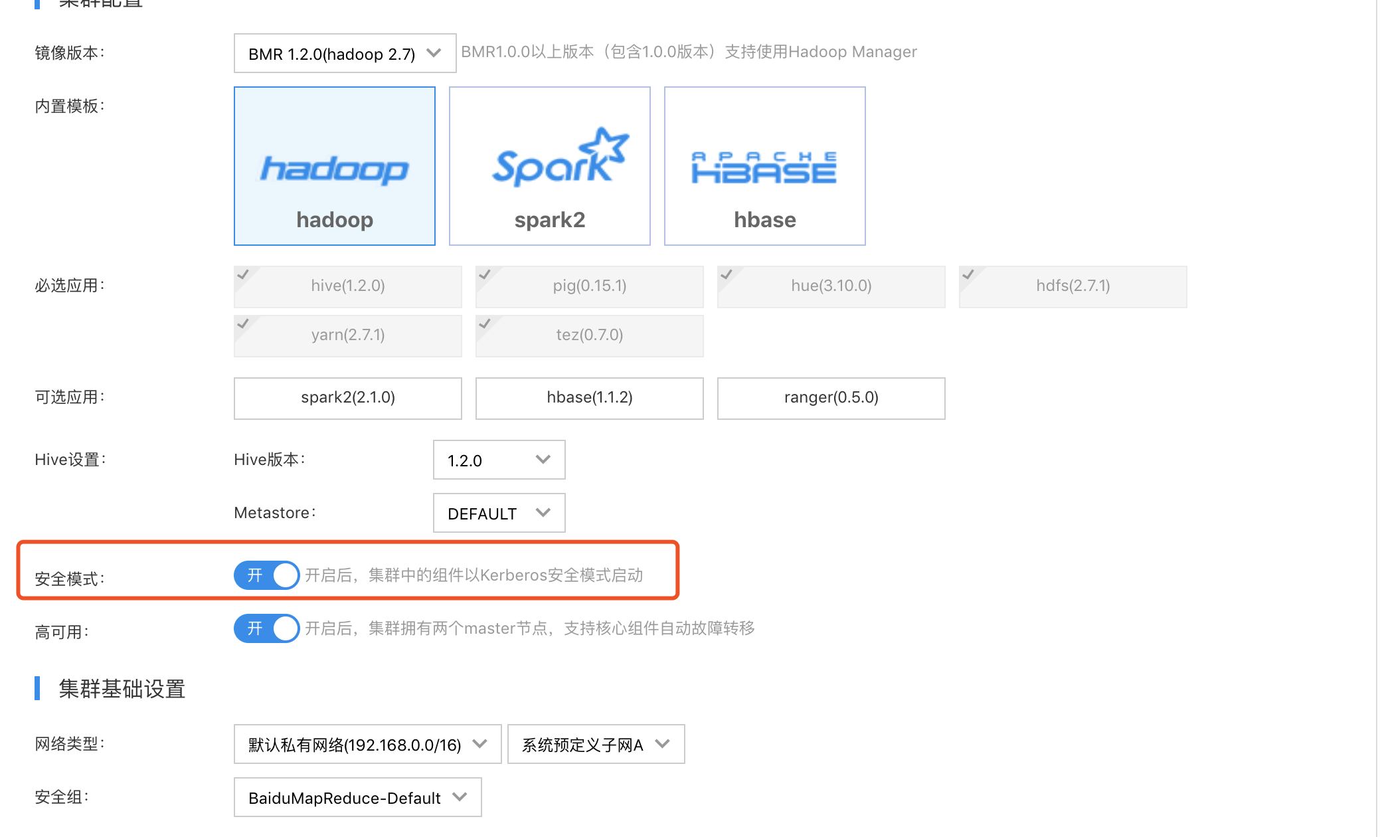Click the pig(0.15.1) required app checkbox

pyautogui.click(x=589, y=286)
